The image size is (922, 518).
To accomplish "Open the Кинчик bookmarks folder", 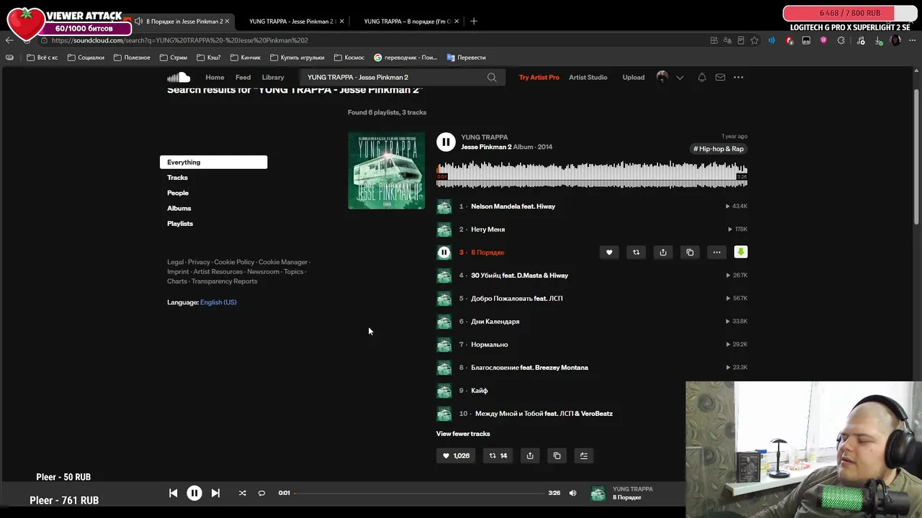I will (245, 58).
